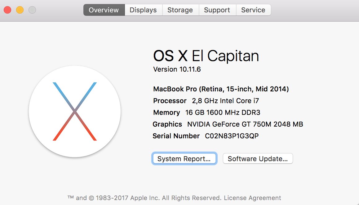359x205 pixels.
Task: Show the Service tab
Action: click(x=253, y=10)
